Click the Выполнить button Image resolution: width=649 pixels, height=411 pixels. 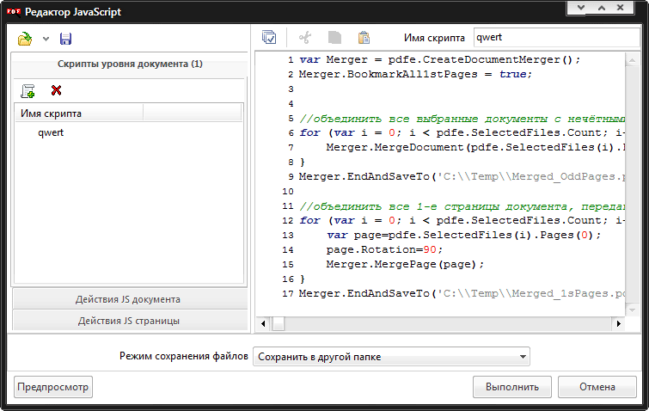pos(512,387)
